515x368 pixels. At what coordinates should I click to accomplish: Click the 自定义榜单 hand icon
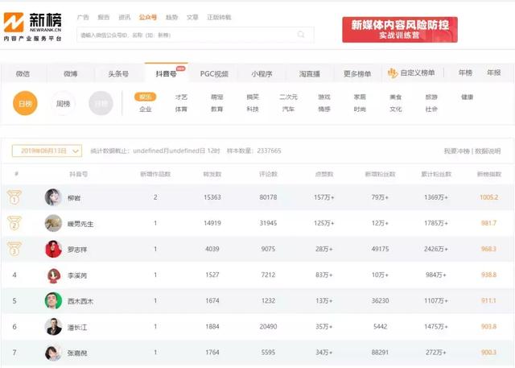pos(393,73)
